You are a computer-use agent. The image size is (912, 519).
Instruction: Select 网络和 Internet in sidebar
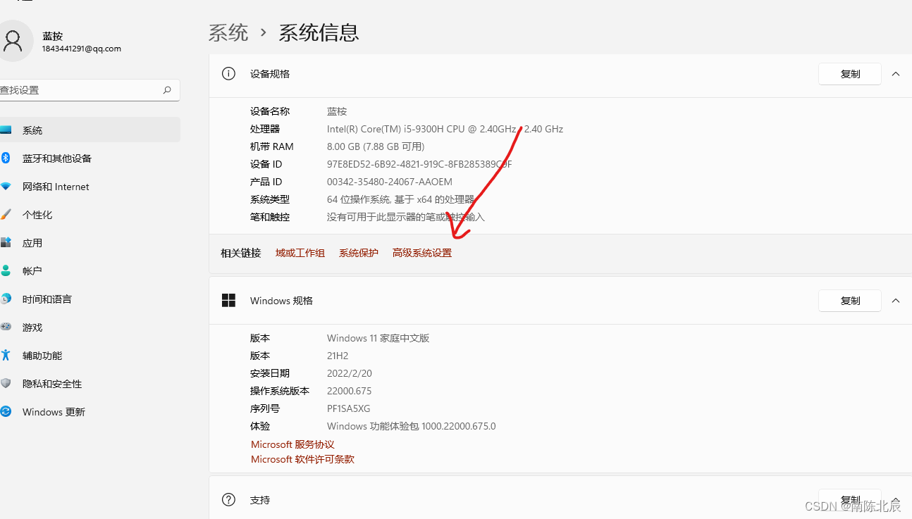tap(90, 187)
